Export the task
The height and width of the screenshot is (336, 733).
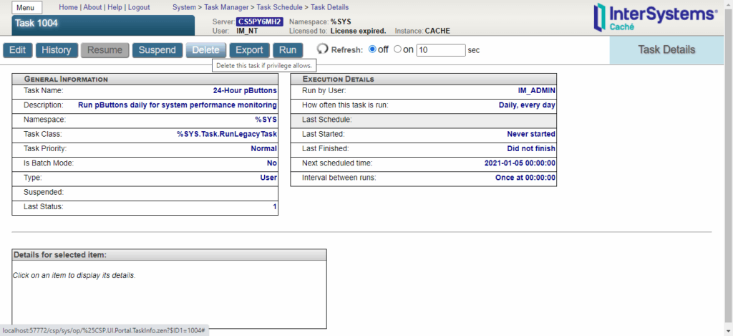249,50
